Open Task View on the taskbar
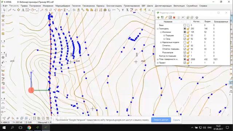Screen dimensions: 233x131 pyautogui.click(x=20, y=127)
